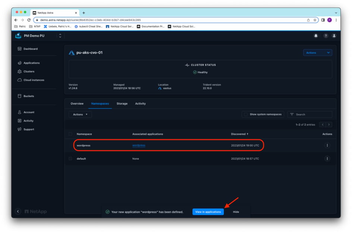The height and width of the screenshot is (233, 352).
Task: Click the browser reload button
Action: (x=29, y=20)
